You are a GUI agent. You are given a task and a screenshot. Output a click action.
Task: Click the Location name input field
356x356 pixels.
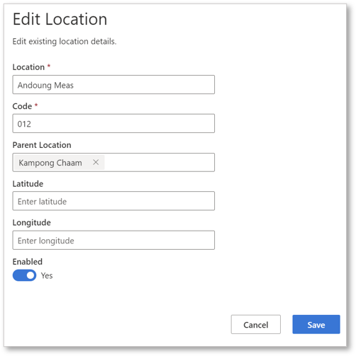113,85
